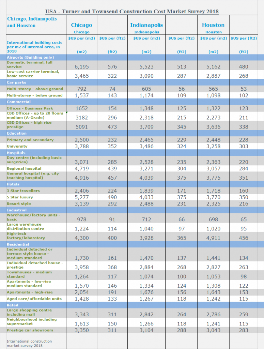Click the "Resort style" row label
264x349 pixels.
pyautogui.click(x=19, y=204)
